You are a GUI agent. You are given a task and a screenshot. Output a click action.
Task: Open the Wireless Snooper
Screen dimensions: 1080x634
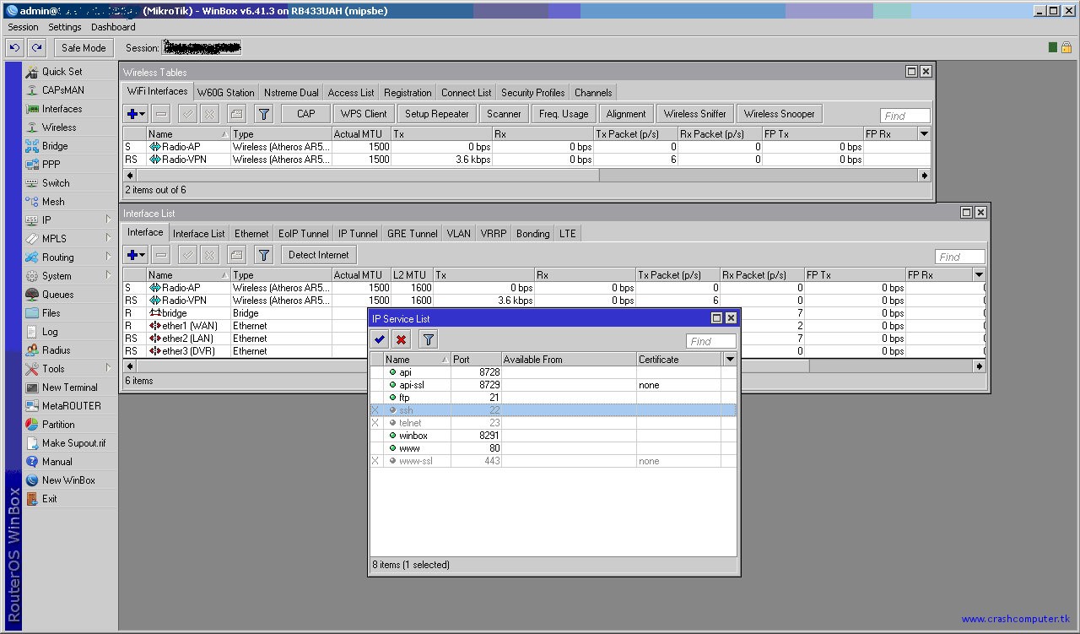click(779, 114)
